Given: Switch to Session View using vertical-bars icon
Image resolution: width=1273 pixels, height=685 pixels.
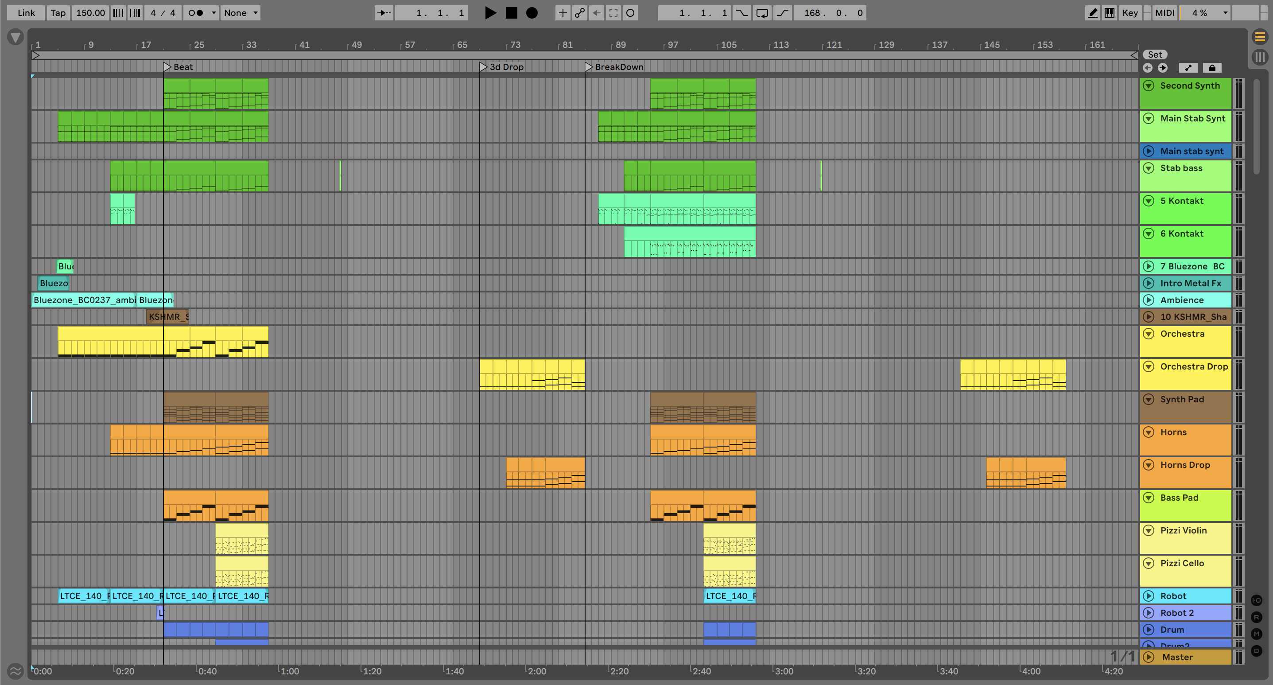Looking at the screenshot, I should click(x=1260, y=57).
